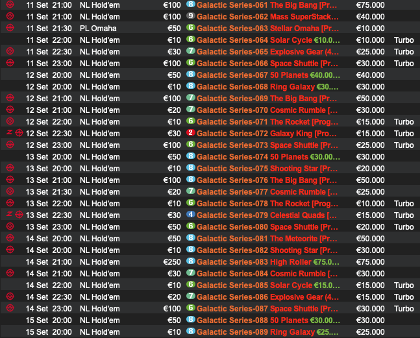
Task: Click target icon on Series-086 Explosive Gear row
Action: 10,296
